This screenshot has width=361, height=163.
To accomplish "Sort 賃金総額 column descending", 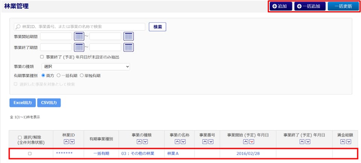I will tap(349, 142).
